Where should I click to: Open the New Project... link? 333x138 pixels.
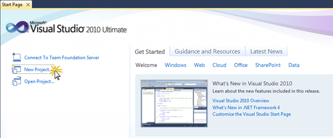[x=38, y=69]
